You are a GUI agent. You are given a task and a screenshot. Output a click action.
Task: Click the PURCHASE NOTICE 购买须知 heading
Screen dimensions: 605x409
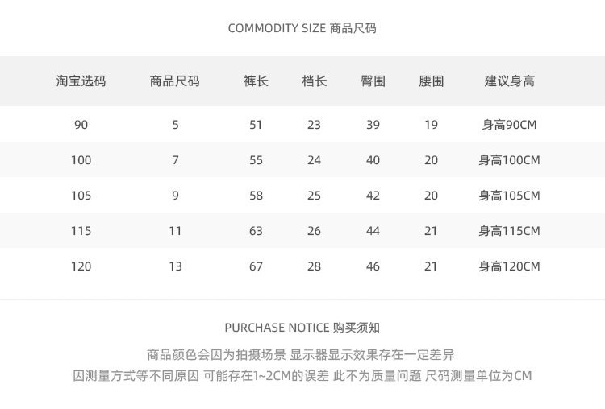[302, 328]
